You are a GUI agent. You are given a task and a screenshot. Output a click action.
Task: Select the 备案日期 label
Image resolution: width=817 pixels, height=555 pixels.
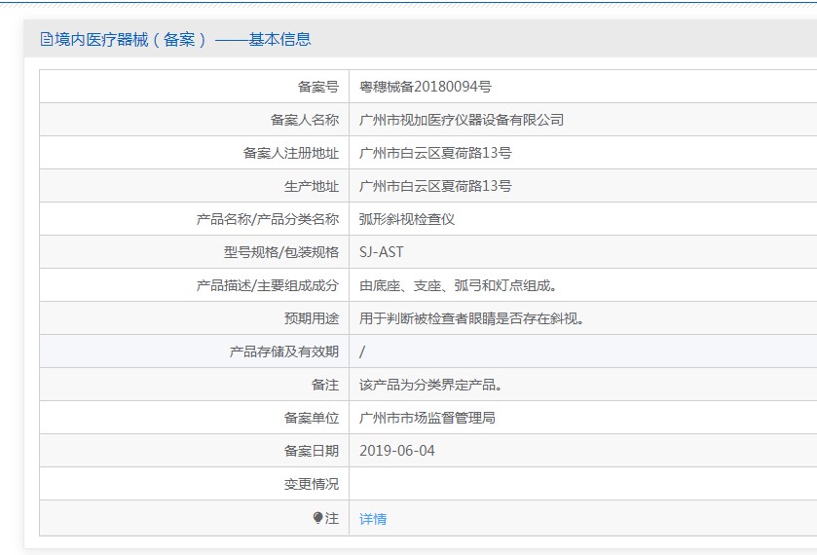point(312,451)
